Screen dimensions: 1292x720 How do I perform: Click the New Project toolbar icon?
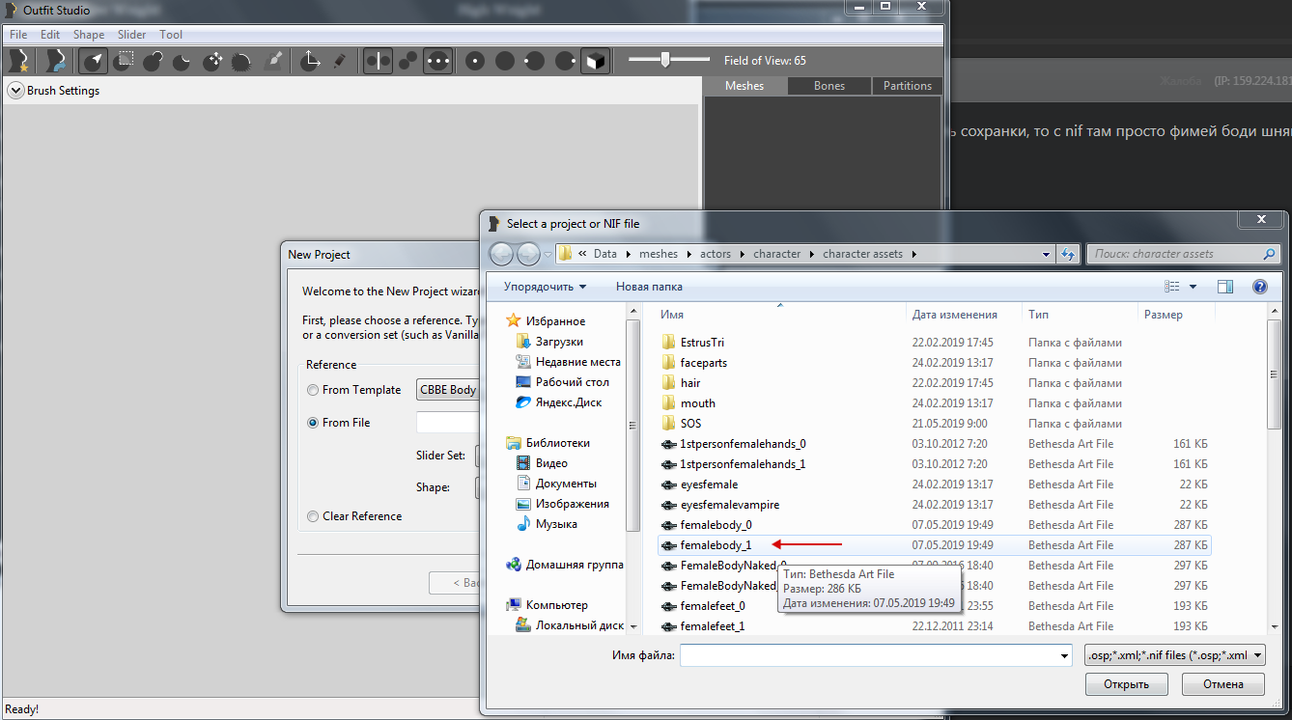[18, 61]
